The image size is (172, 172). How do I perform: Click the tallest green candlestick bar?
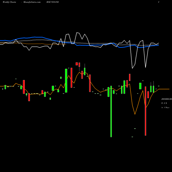pos(111,111)
